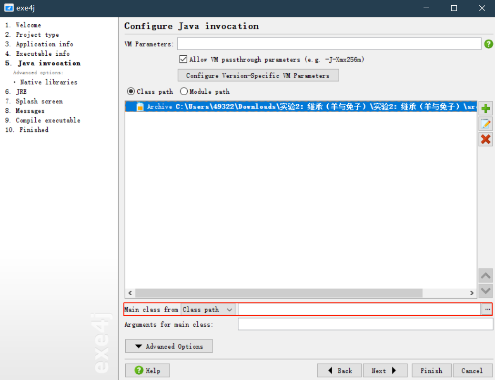Minimize the exe4j window

coord(426,8)
